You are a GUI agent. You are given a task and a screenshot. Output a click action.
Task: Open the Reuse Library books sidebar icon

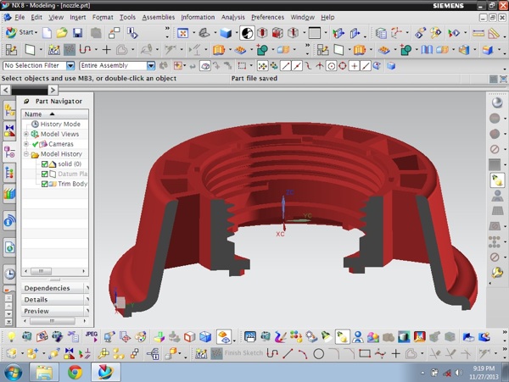tap(9, 194)
